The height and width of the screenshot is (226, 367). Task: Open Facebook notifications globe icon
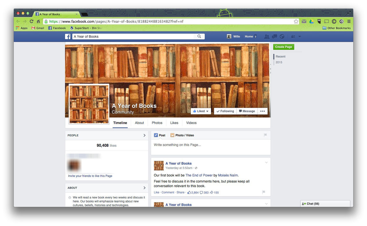click(x=282, y=36)
